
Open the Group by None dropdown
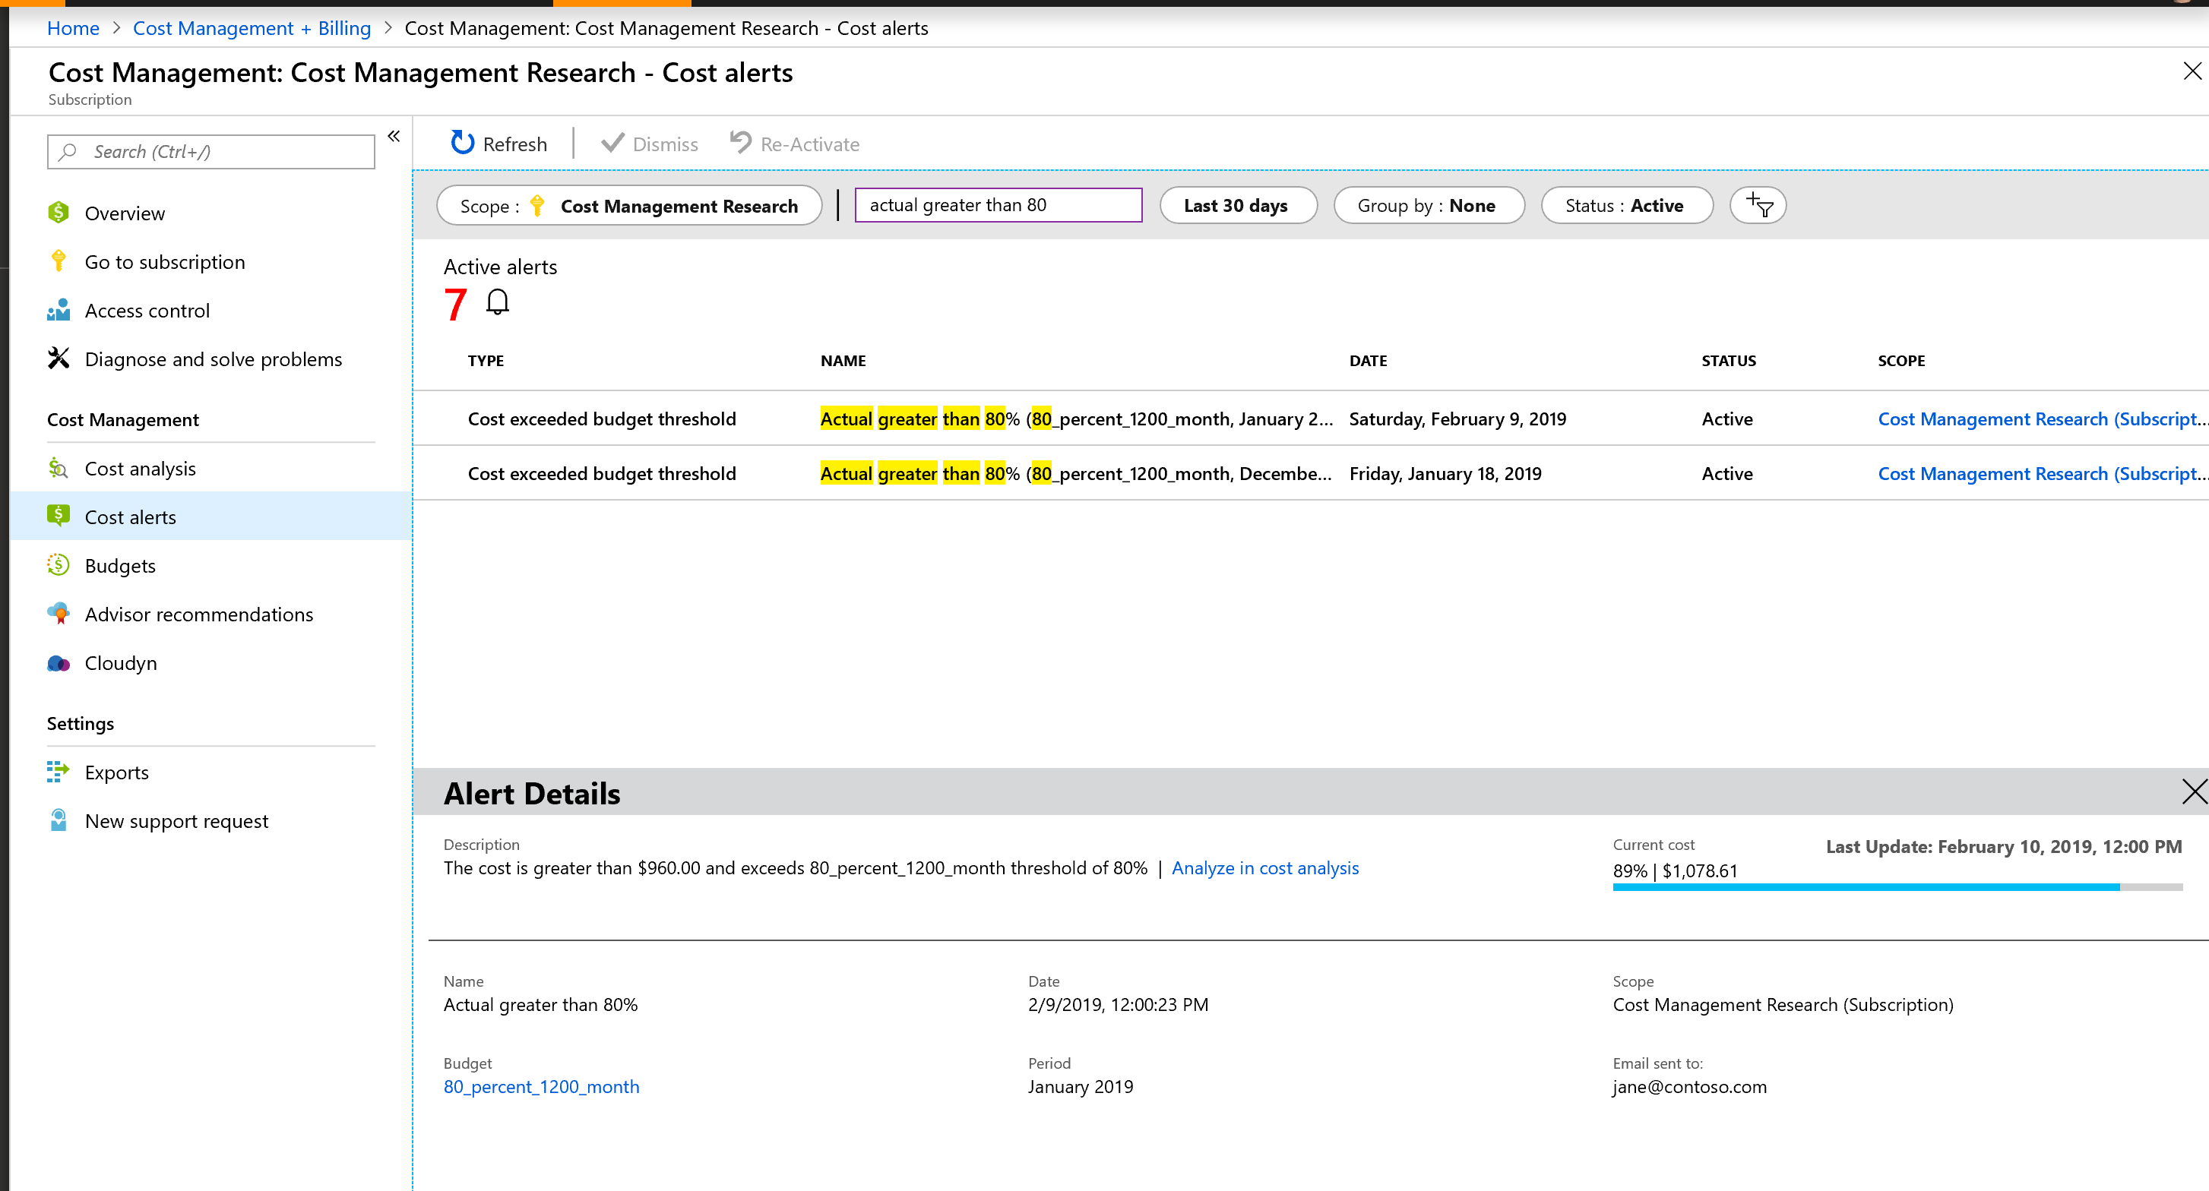point(1428,205)
